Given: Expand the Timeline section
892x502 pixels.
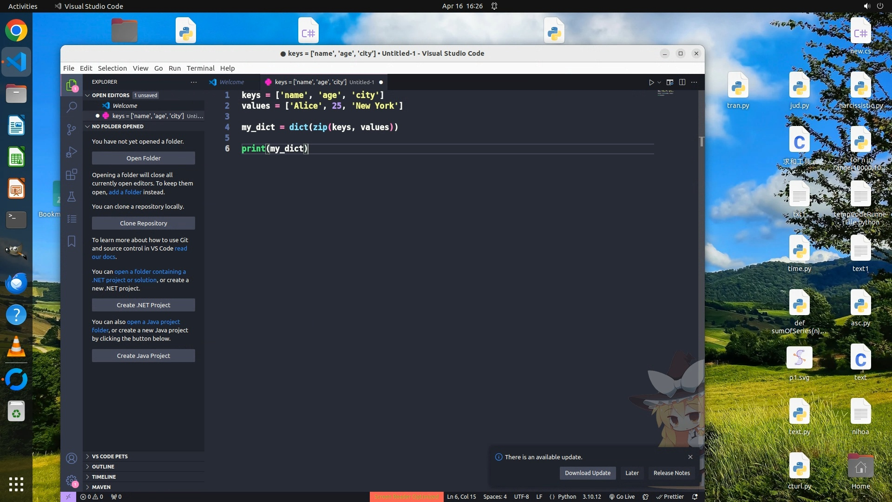Looking at the screenshot, I should 104,477.
